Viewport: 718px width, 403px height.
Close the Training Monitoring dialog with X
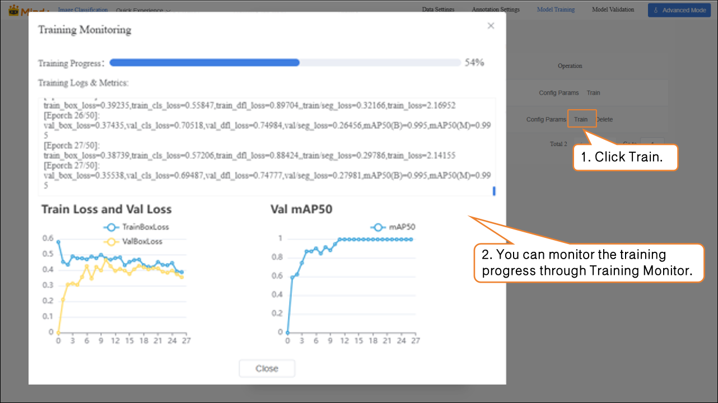tap(491, 26)
